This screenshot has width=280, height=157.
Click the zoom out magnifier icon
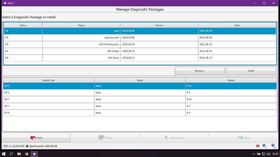[265, 146]
